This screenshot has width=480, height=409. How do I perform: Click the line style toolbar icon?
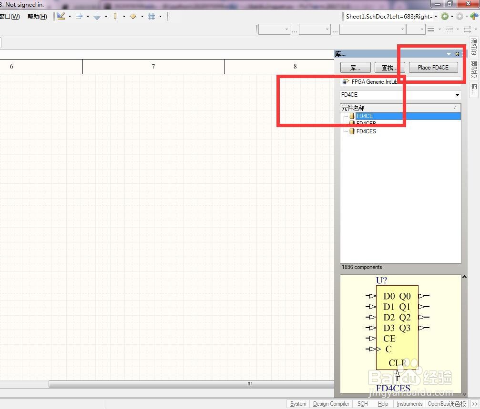point(431,30)
